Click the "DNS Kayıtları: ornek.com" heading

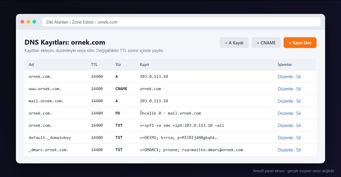point(65,43)
